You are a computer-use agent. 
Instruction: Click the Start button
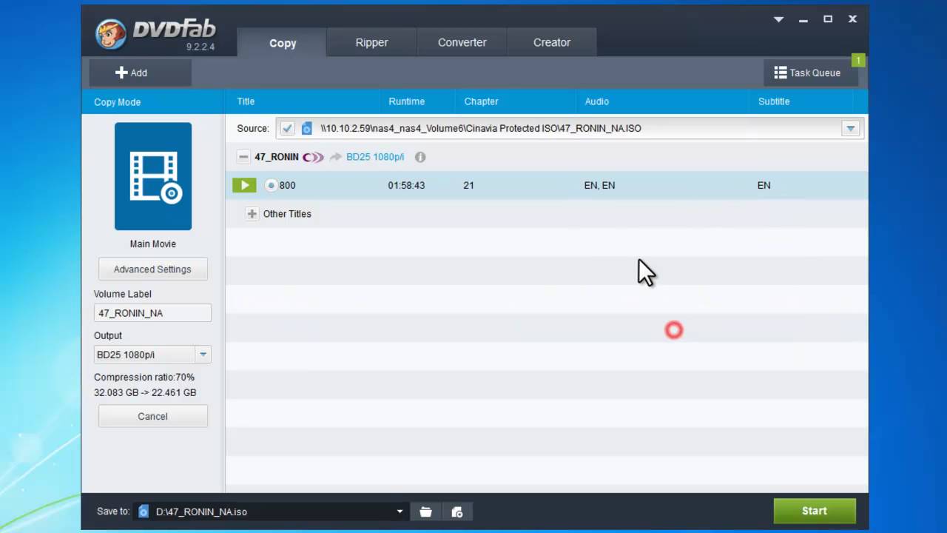(815, 511)
